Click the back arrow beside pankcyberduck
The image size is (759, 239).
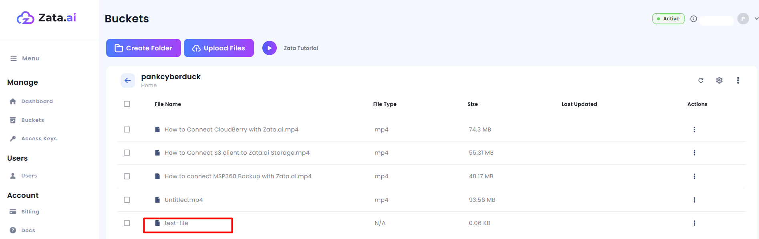[127, 80]
